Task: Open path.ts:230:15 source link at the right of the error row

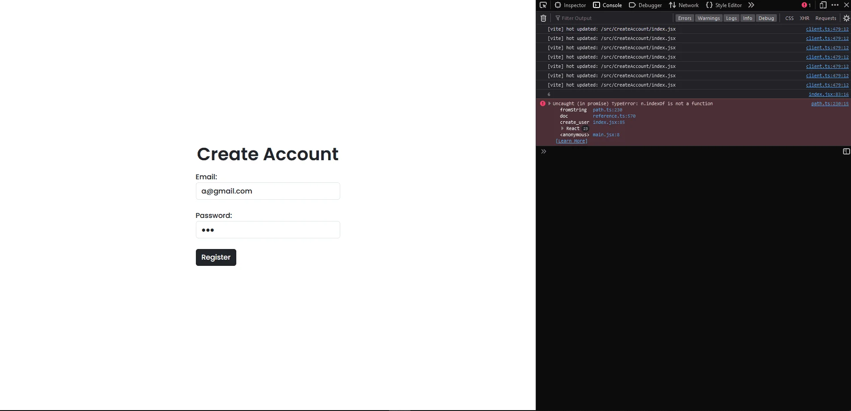Action: (830, 103)
